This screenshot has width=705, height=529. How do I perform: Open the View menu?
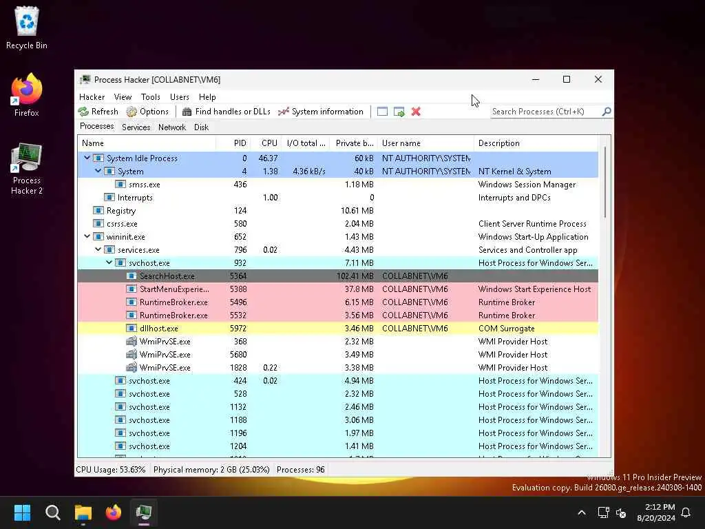(x=123, y=97)
